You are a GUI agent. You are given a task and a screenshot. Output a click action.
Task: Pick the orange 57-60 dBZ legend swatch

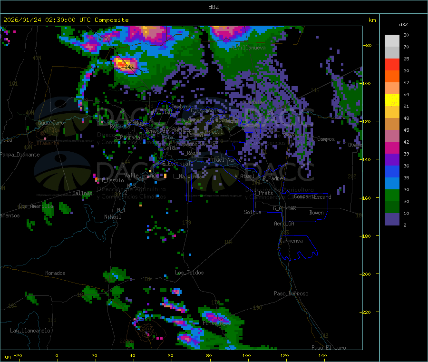pyautogui.click(x=392, y=77)
